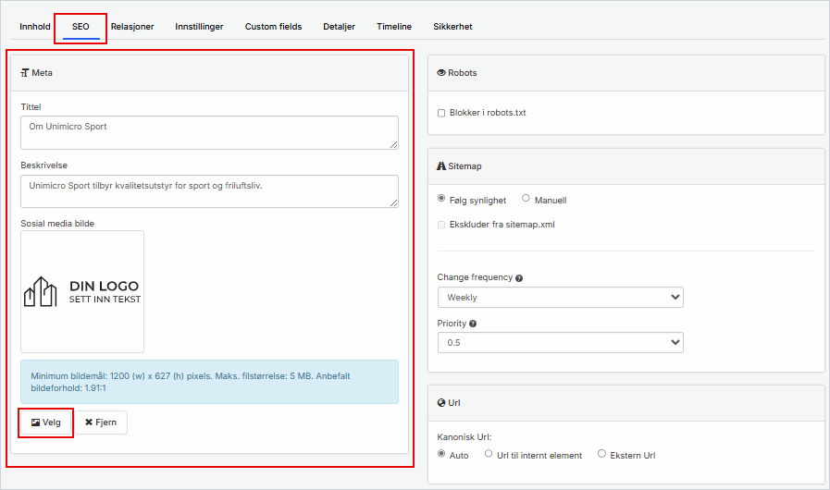Click the help icon beside Priority
This screenshot has width=830, height=490.
[x=473, y=324]
